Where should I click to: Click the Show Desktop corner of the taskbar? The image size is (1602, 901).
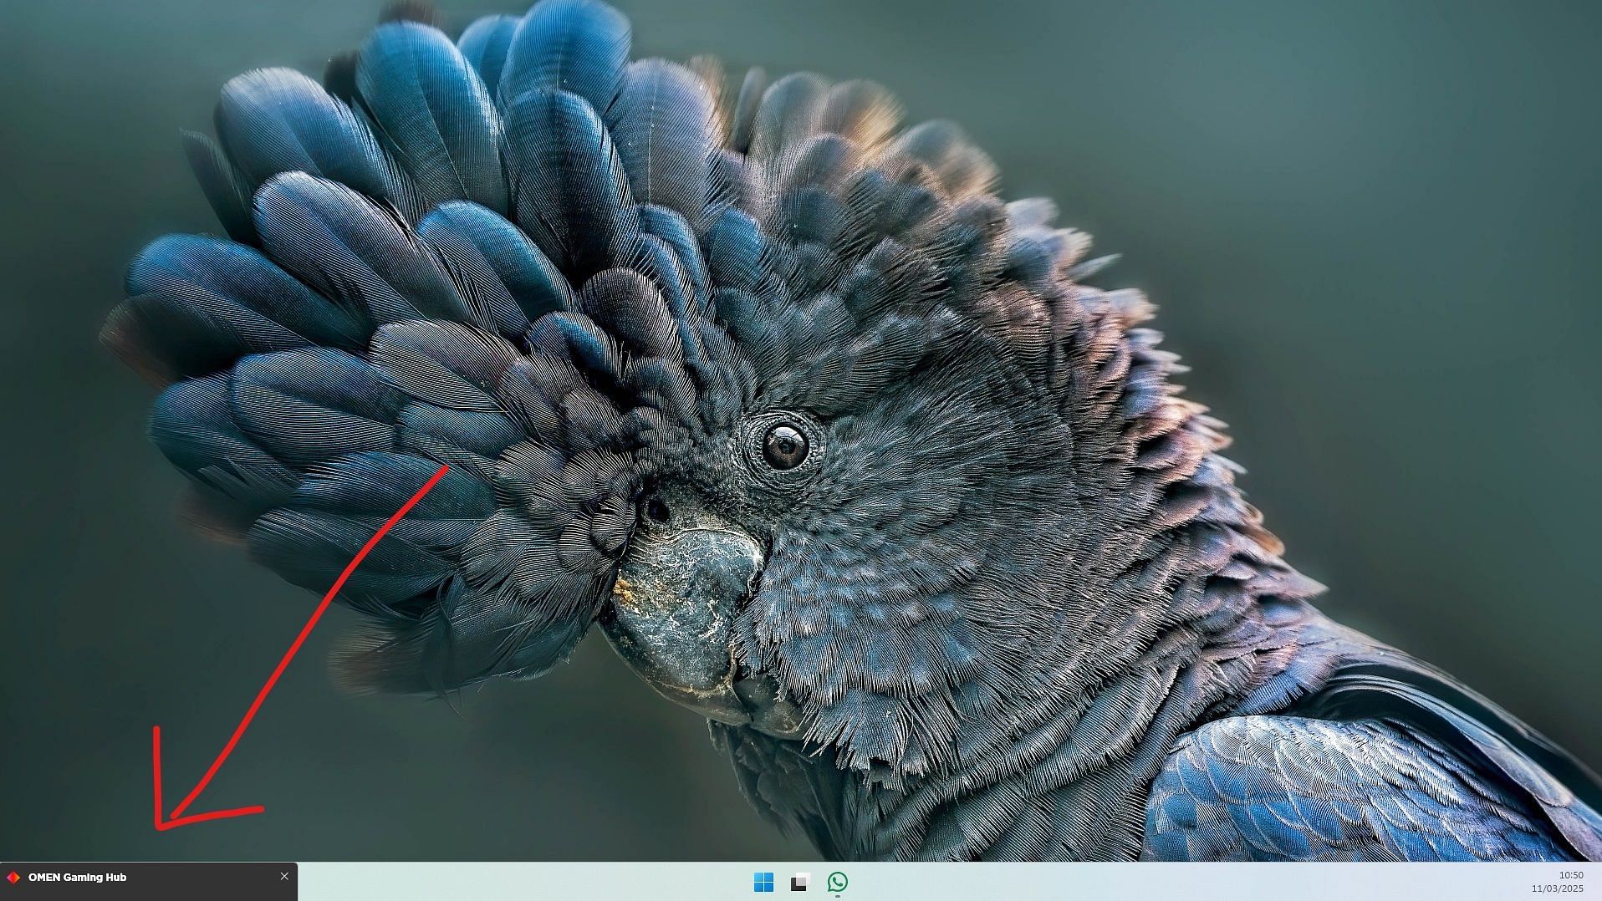[1598, 882]
